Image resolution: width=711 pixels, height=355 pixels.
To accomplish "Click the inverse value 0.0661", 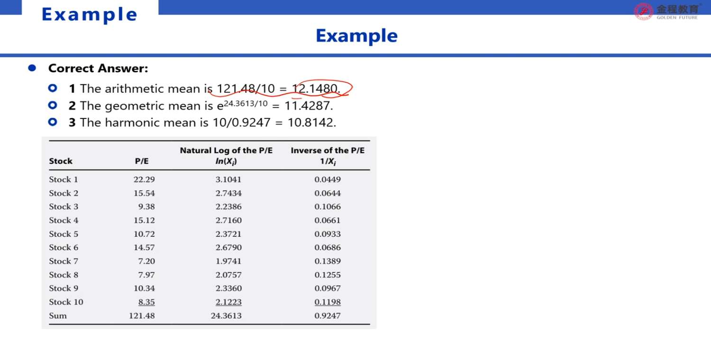I will pos(328,220).
